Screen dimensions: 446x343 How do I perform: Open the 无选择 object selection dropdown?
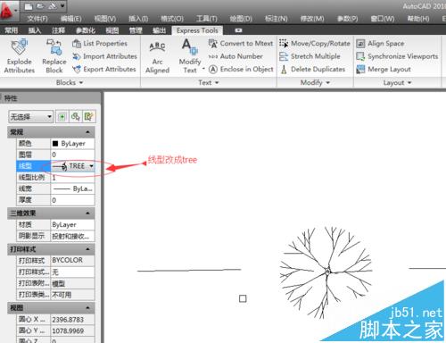click(31, 117)
